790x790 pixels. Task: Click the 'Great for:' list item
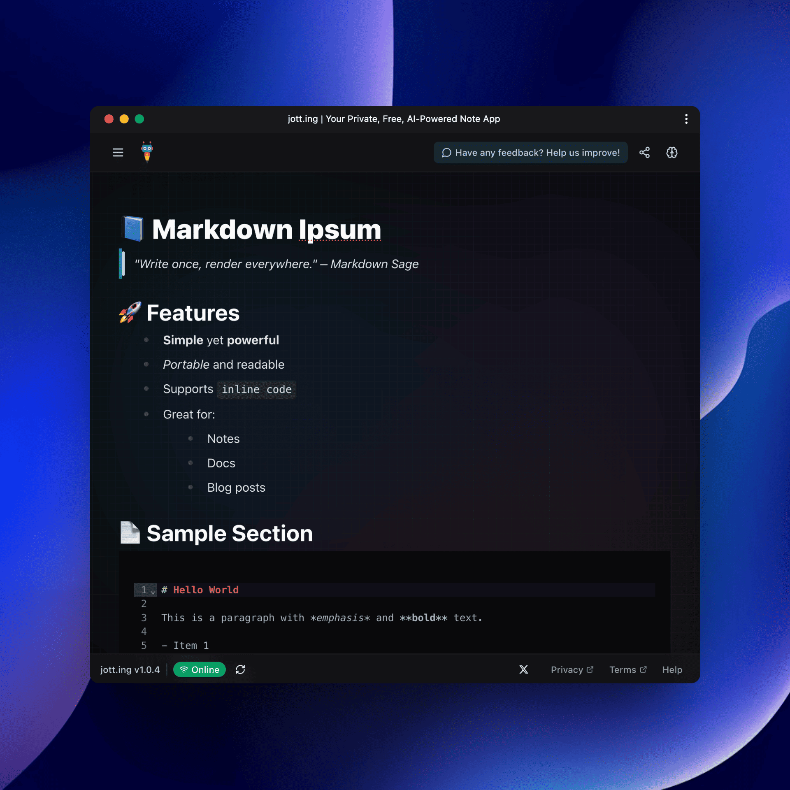tap(189, 414)
